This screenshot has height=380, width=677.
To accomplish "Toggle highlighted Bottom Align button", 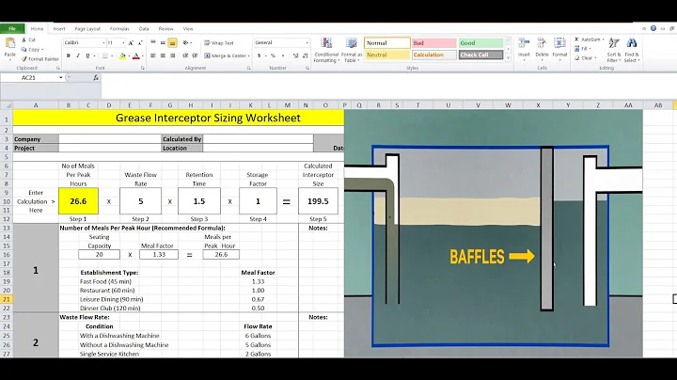I will click(172, 42).
